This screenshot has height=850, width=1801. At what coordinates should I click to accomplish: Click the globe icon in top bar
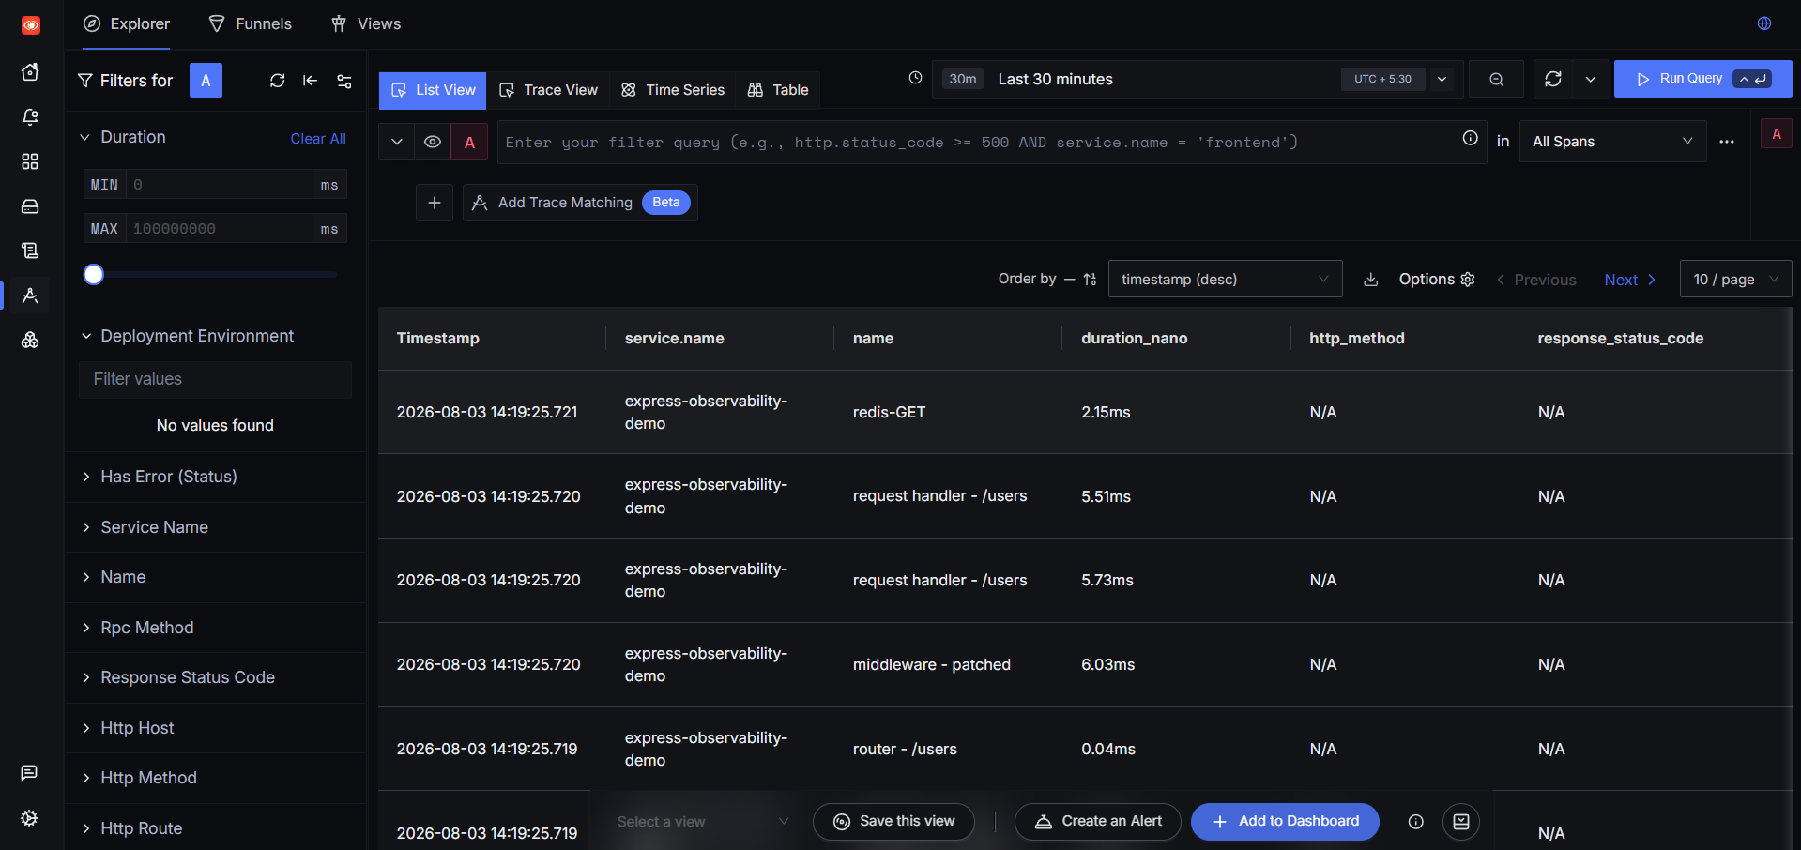point(1764,23)
